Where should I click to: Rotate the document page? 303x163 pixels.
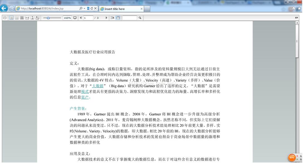pos(38,18)
